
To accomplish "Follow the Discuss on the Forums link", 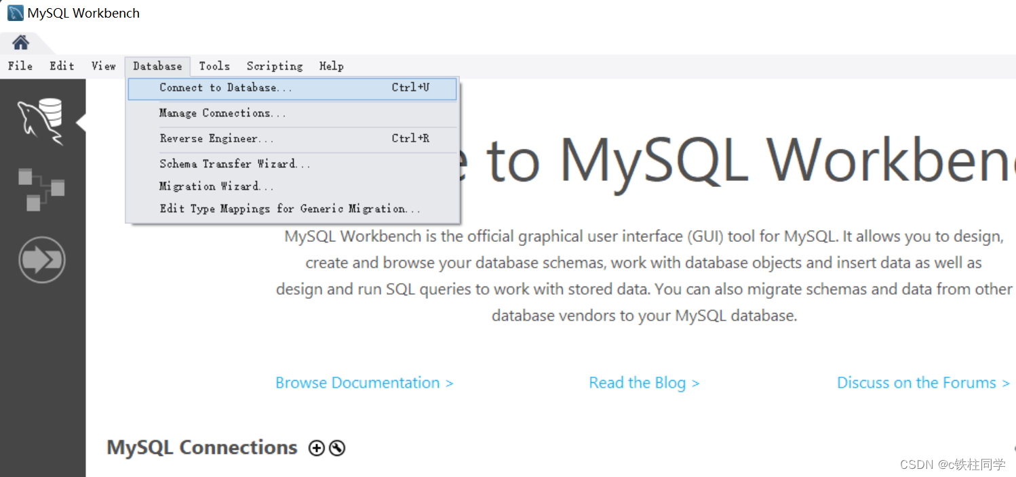I will 924,383.
